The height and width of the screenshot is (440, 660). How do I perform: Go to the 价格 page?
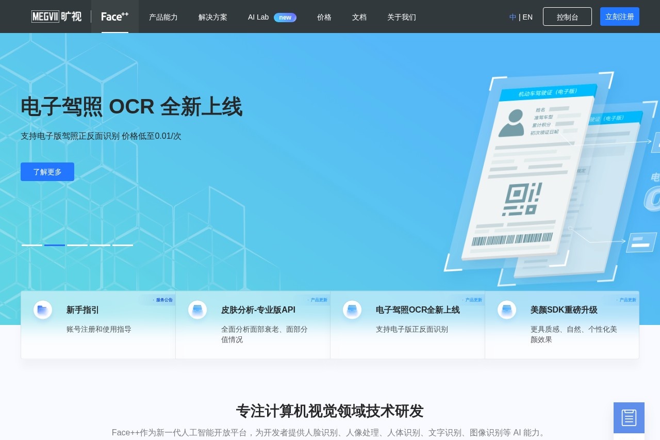coord(324,17)
